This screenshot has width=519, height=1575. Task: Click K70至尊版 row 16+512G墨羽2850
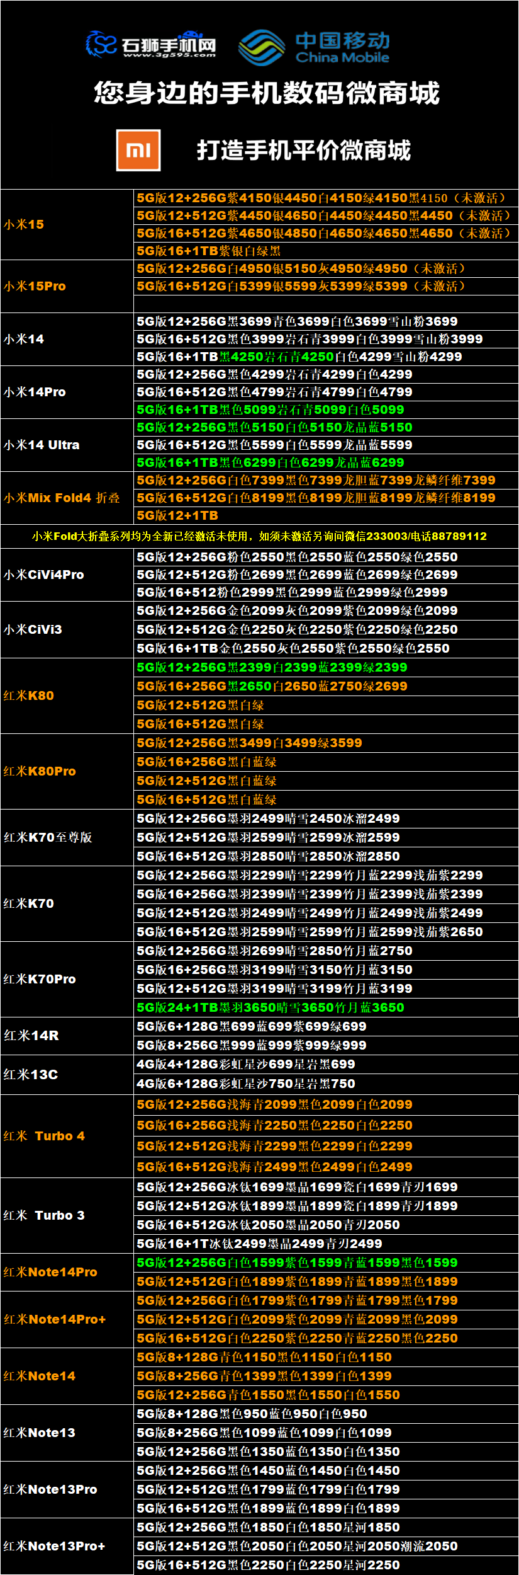[x=326, y=856]
